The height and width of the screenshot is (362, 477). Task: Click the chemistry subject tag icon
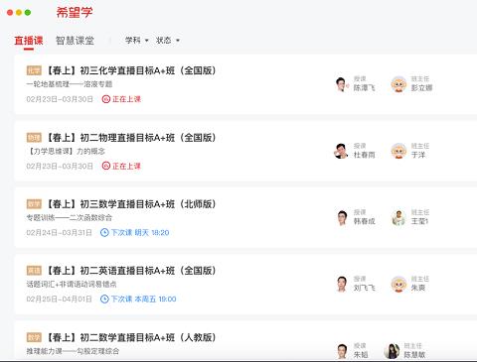34,70
